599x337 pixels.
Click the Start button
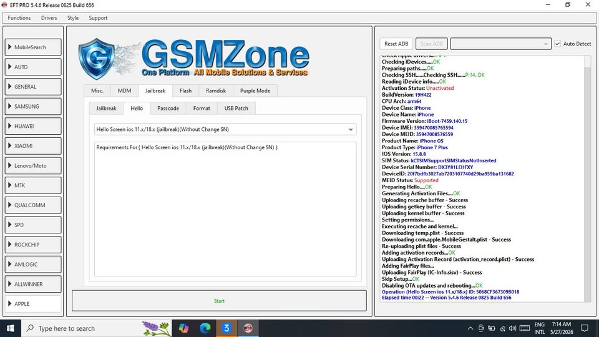point(219,301)
